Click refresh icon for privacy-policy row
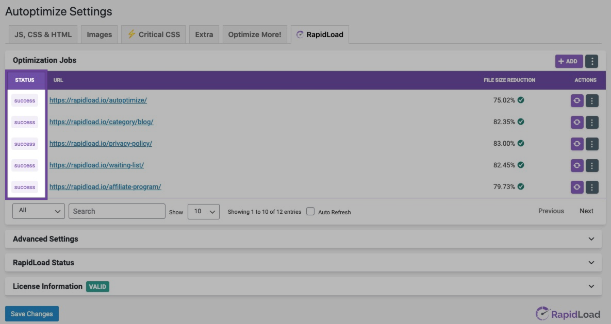 tap(577, 144)
